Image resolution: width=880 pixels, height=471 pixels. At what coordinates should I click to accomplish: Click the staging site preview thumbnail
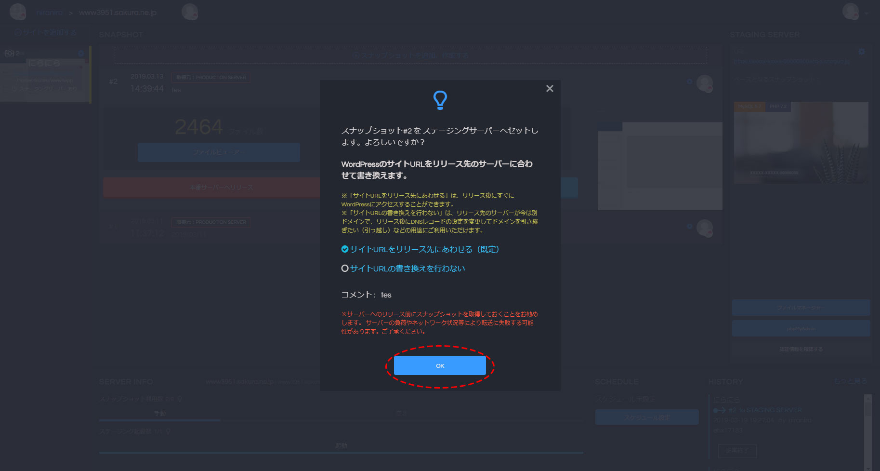coord(801,143)
